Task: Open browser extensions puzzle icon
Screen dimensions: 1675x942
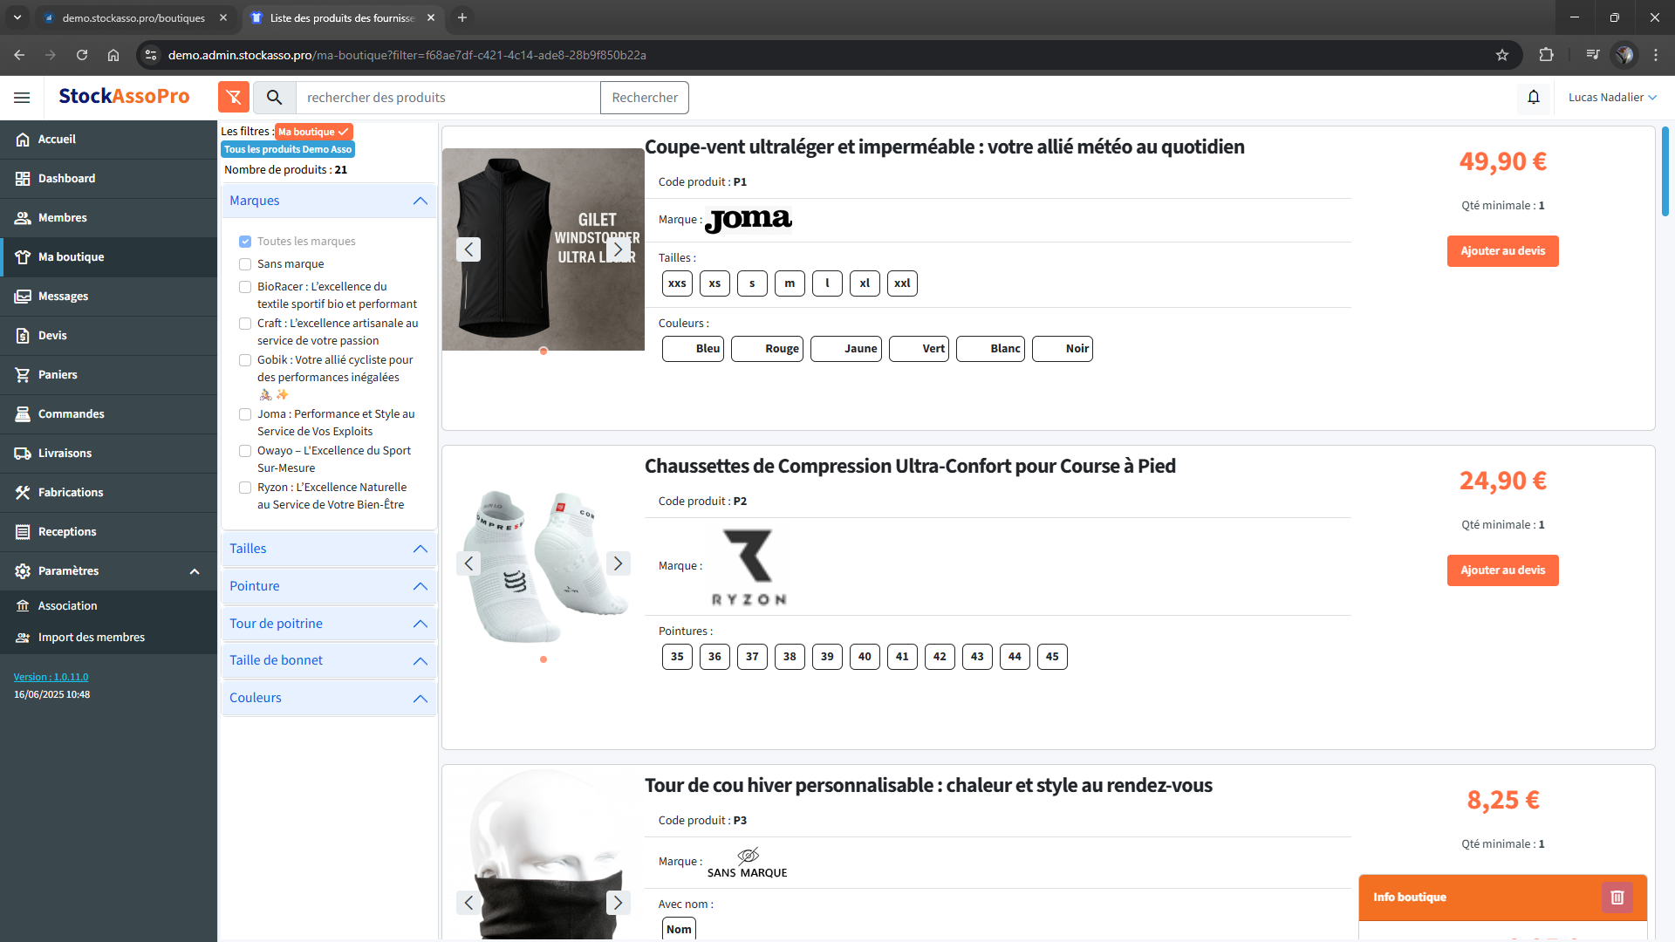Action: pyautogui.click(x=1546, y=55)
